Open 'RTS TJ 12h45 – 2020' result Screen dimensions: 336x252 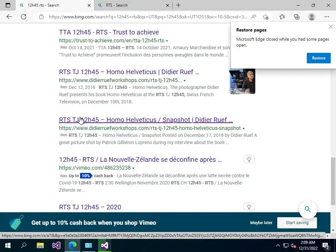coord(90,207)
